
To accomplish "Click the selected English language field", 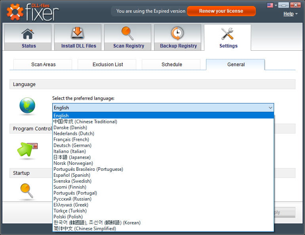I will point(163,107).
